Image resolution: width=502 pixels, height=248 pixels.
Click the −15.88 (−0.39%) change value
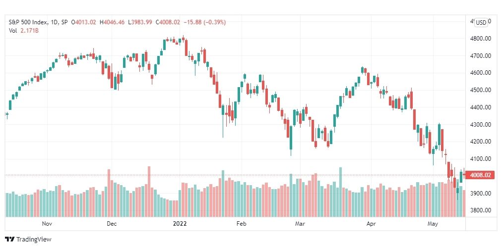[204, 22]
